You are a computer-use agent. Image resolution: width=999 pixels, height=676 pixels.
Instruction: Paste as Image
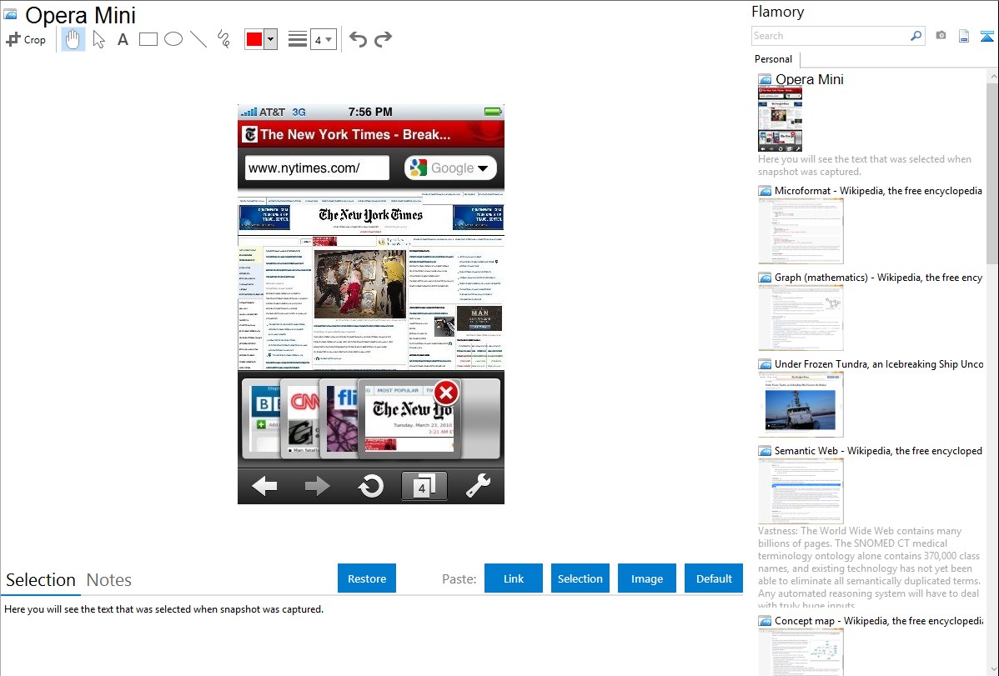click(x=646, y=578)
